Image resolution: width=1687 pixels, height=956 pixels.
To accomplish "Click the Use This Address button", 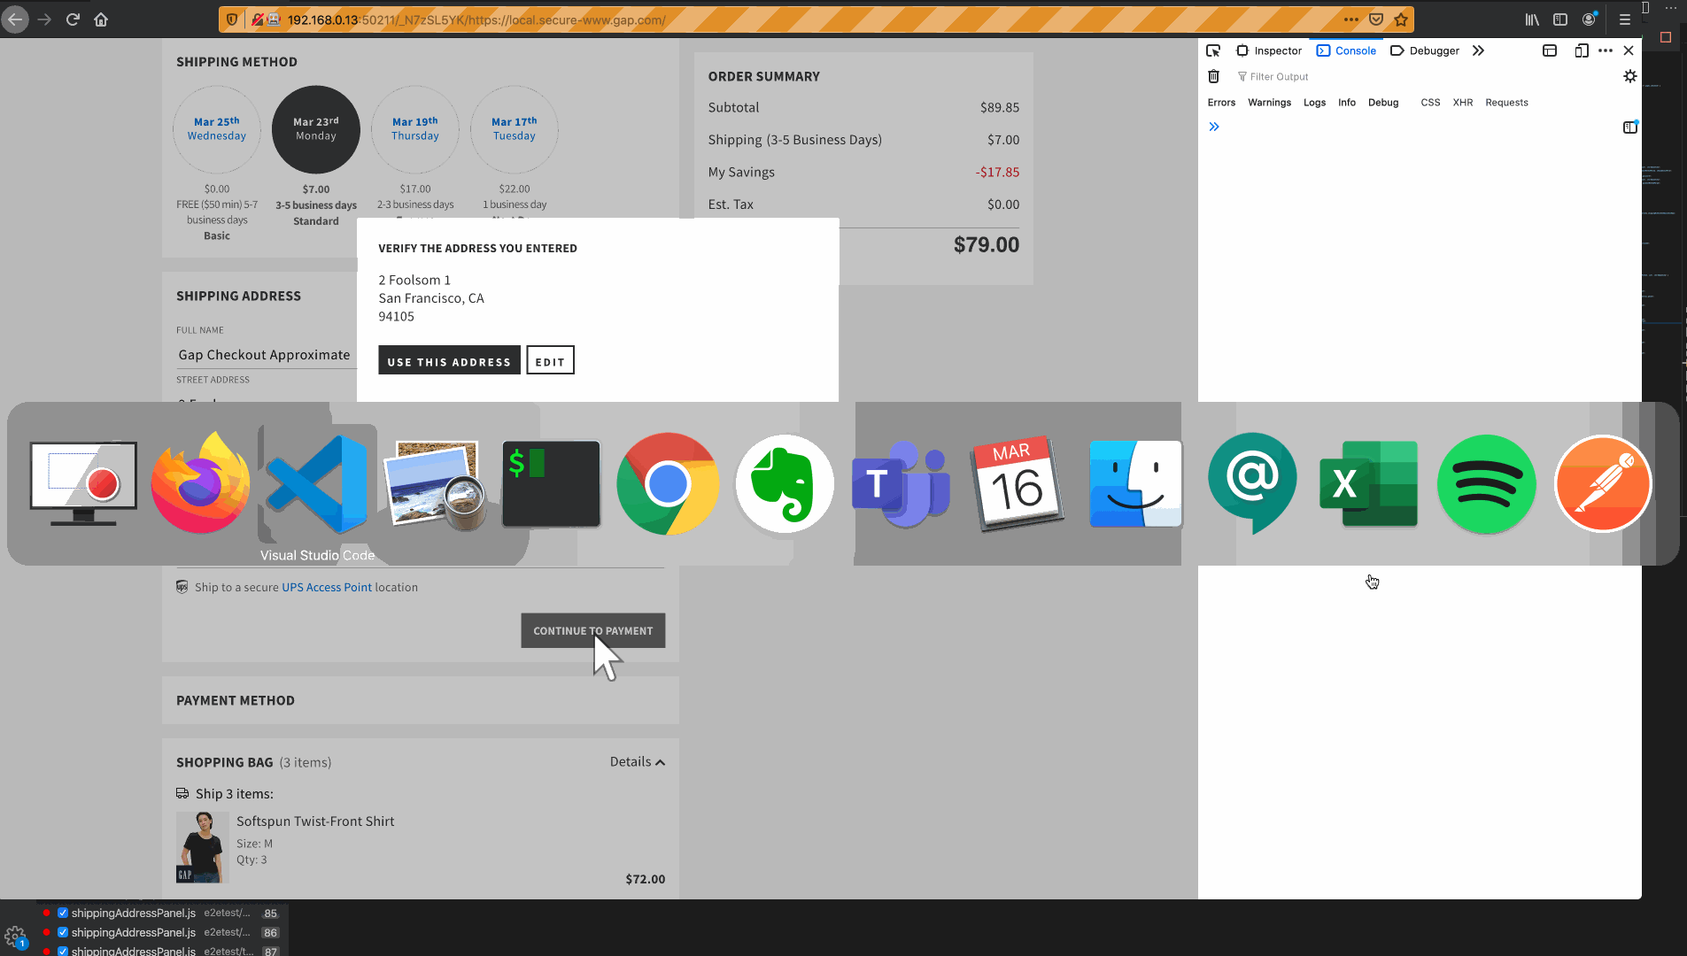I will pos(449,360).
